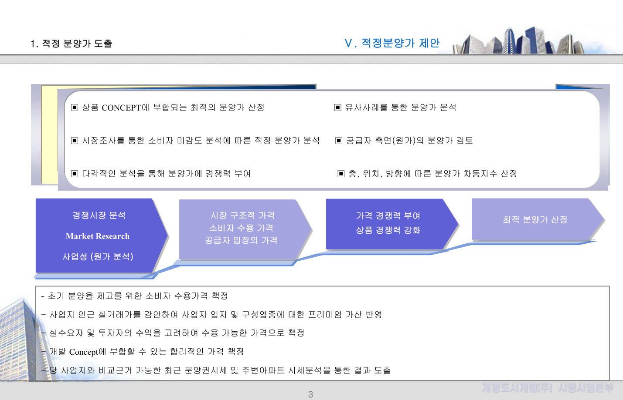Select the title 'V. 적정분양가 제안'

[x=392, y=43]
